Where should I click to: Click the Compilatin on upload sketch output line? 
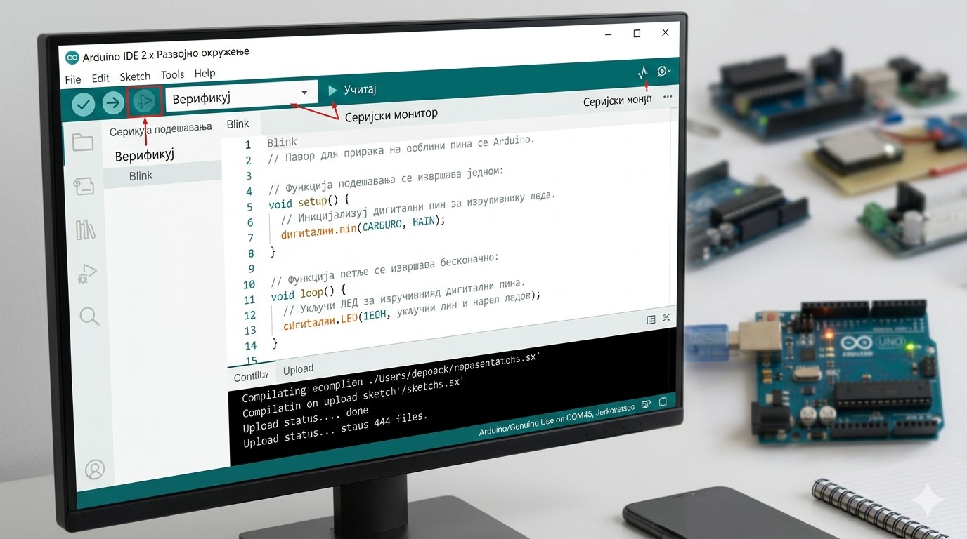pos(353,398)
